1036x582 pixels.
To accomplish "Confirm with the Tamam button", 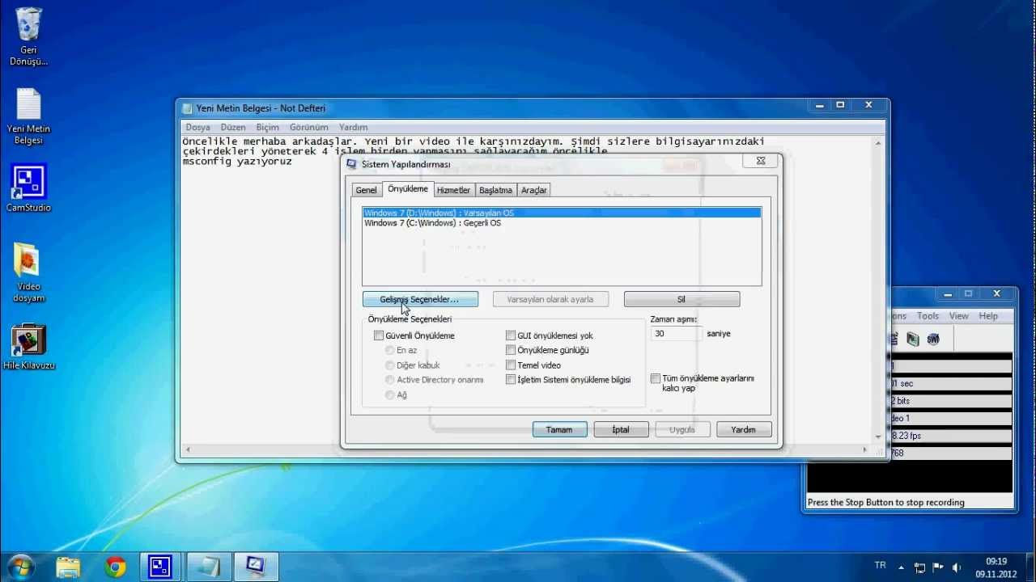I will click(559, 429).
